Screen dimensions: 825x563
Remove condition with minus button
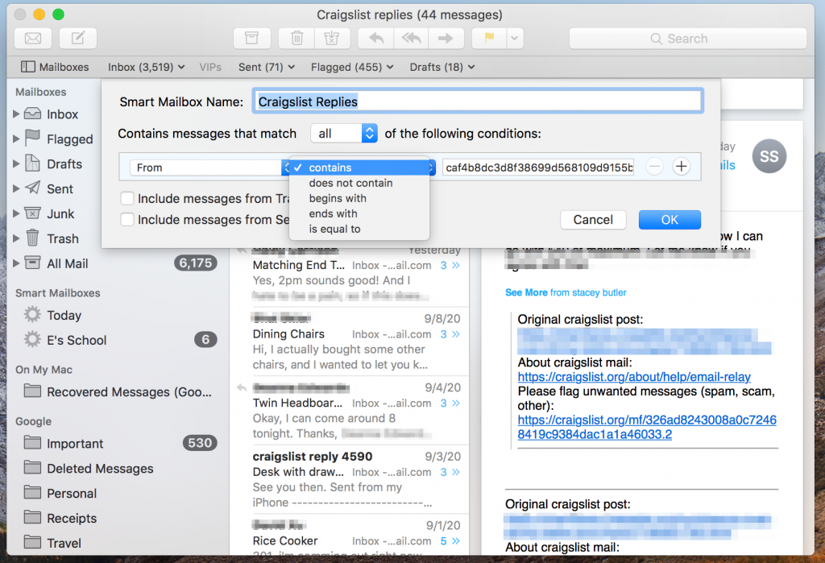[654, 167]
